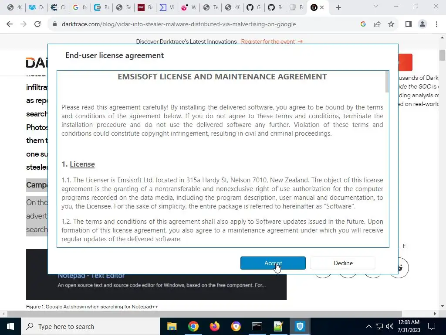Open the Avast Secure Browser taskbar icon
Viewport: 446px width, 335px height.
coord(236,326)
